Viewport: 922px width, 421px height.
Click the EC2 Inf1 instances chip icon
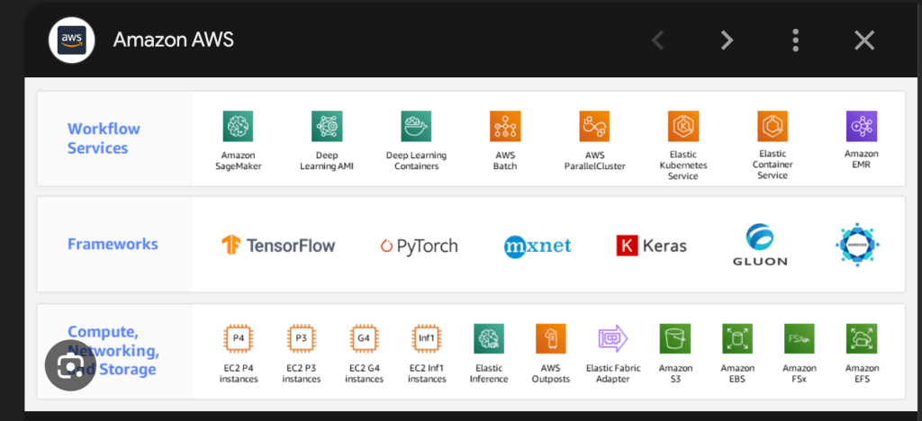426,339
